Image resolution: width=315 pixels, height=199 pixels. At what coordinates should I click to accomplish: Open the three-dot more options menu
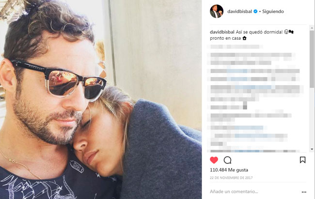point(304,192)
